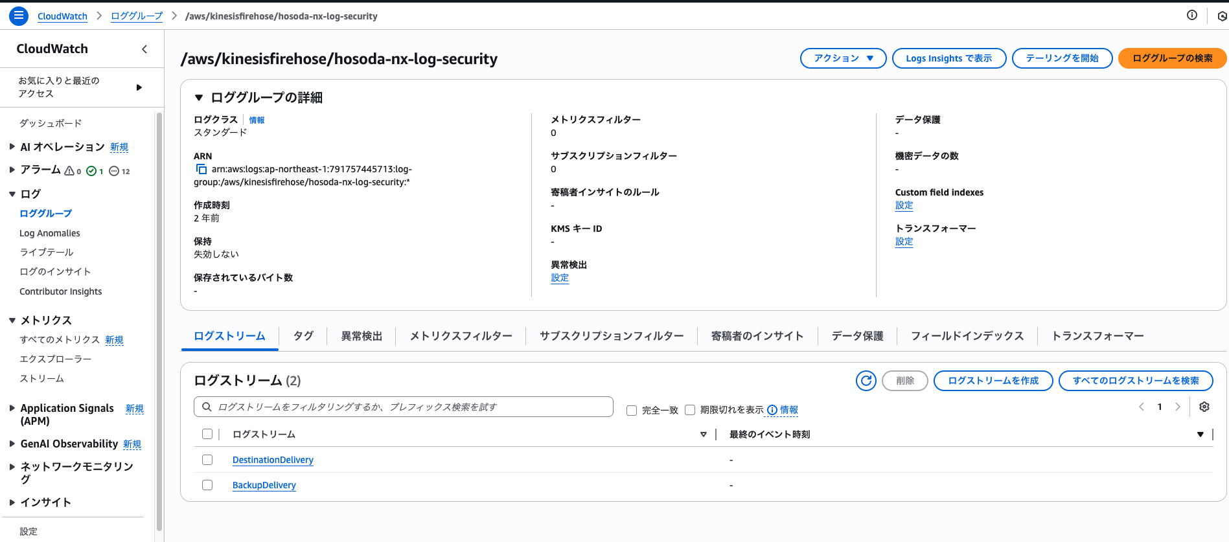The width and height of the screenshot is (1229, 542).
Task: Switch to the サブスクリプションフィルター tab
Action: (611, 336)
